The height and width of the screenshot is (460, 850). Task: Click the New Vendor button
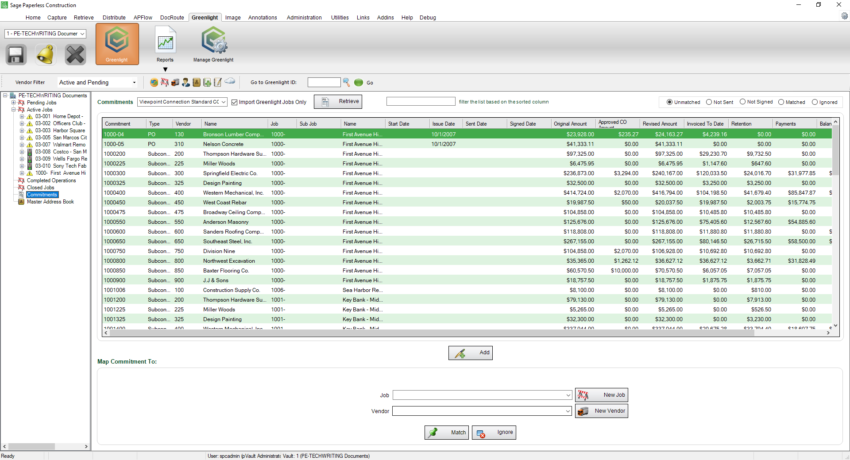pos(602,411)
